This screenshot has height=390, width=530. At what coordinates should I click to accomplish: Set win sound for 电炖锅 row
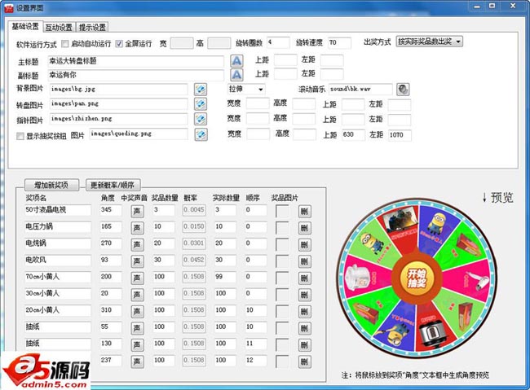click(x=137, y=245)
